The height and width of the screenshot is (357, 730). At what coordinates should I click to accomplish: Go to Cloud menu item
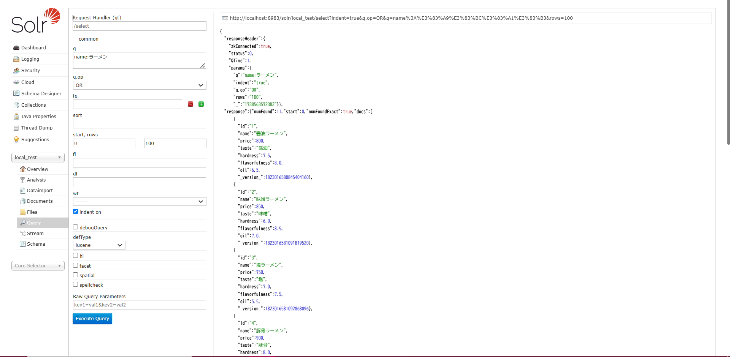click(x=28, y=82)
